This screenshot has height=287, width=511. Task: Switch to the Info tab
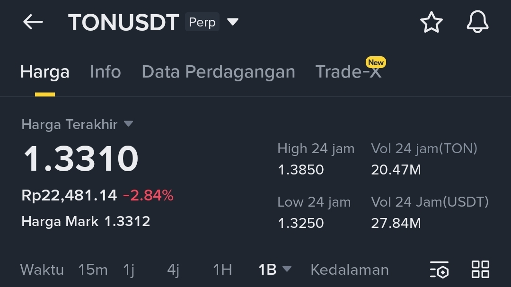105,72
